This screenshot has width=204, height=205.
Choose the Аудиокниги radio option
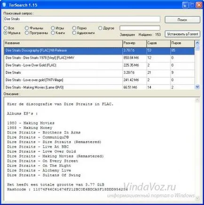74,33
